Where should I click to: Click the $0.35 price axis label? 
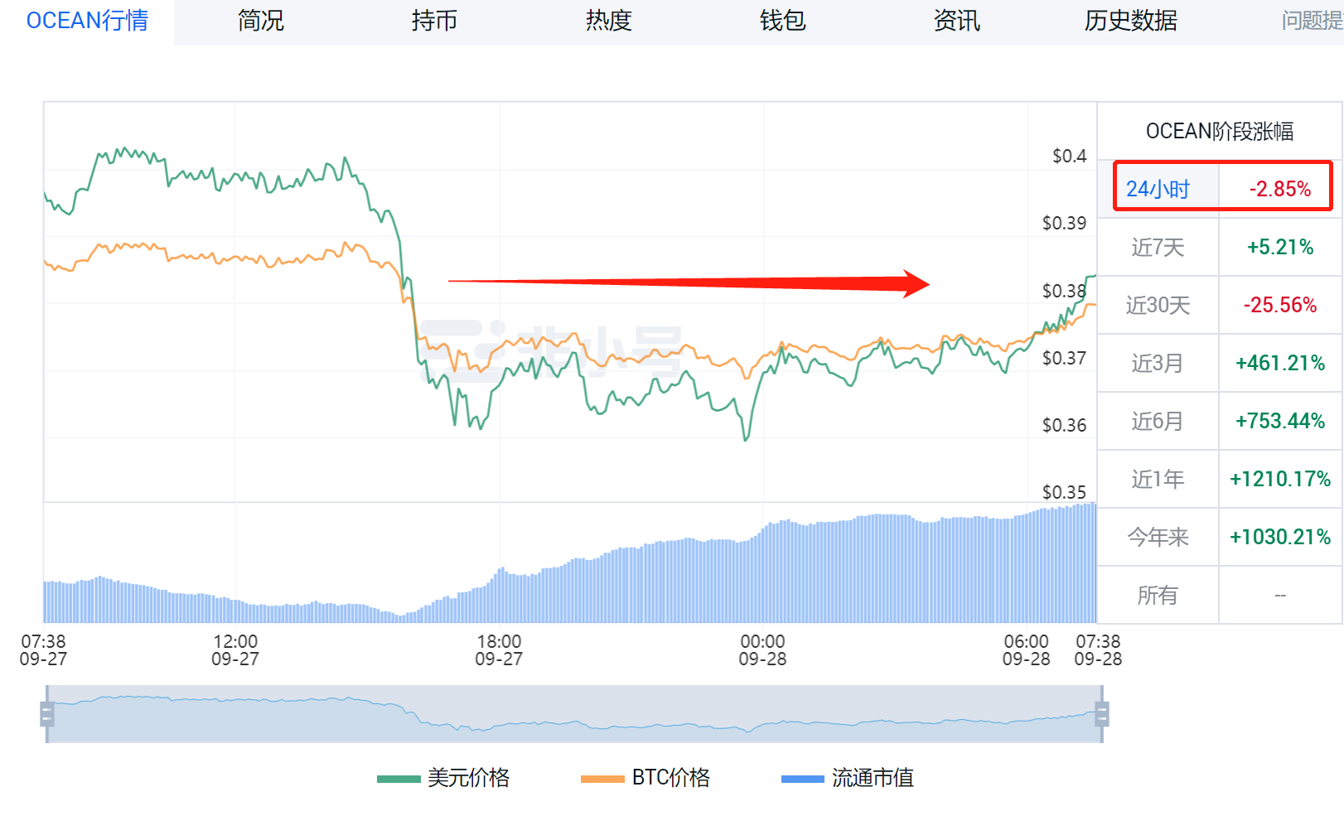click(1065, 492)
